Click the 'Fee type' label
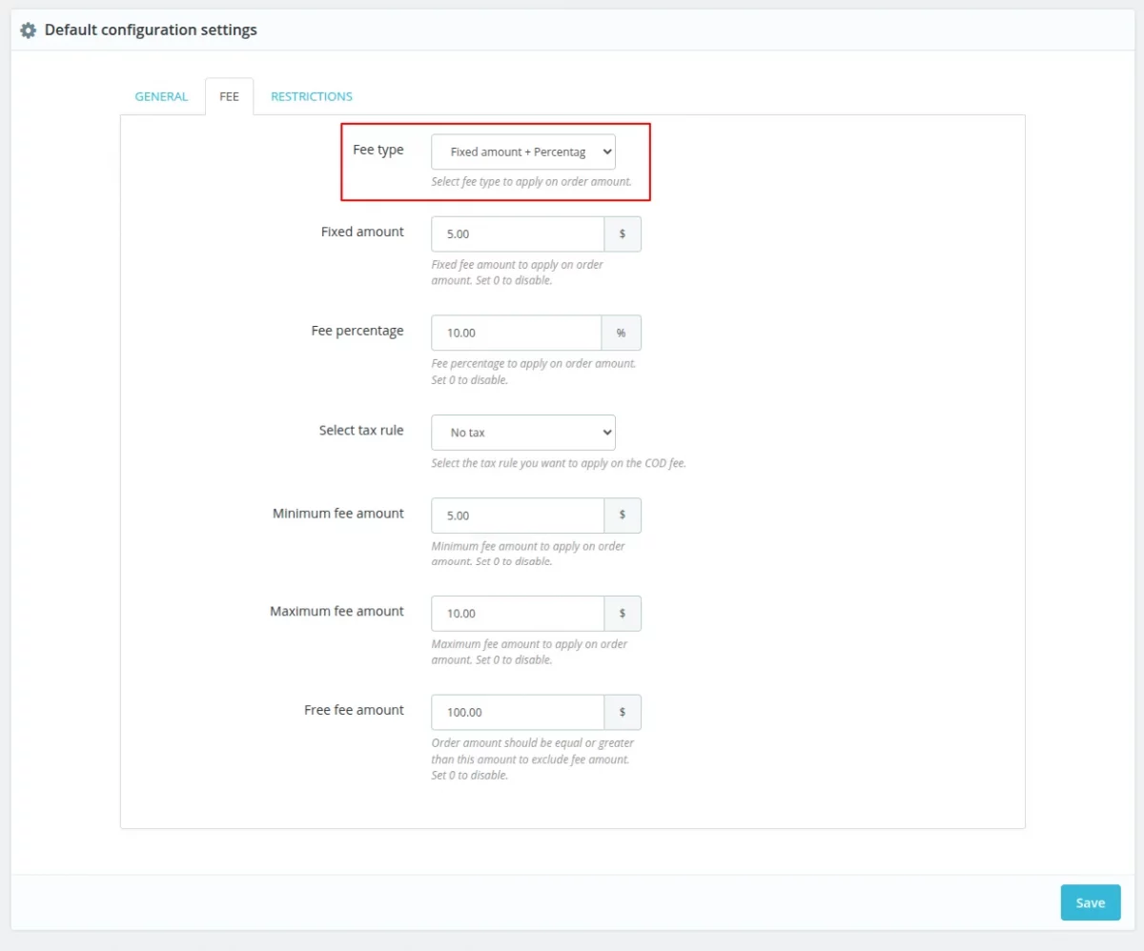1144x951 pixels. pyautogui.click(x=378, y=150)
